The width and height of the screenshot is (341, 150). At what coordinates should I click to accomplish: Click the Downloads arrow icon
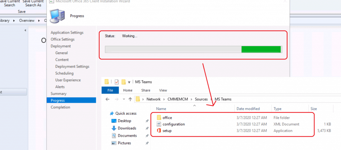pos(114,128)
